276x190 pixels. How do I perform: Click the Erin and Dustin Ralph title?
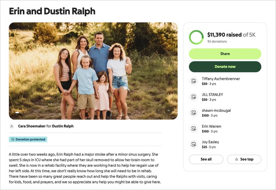coord(52,11)
